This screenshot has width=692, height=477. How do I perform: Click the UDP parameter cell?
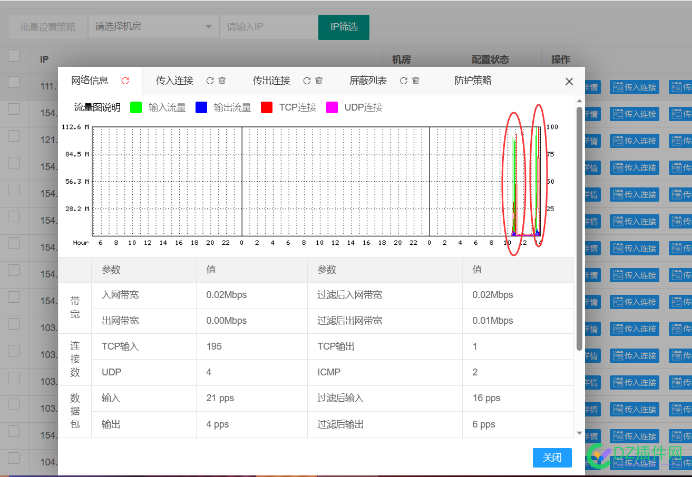pyautogui.click(x=144, y=372)
